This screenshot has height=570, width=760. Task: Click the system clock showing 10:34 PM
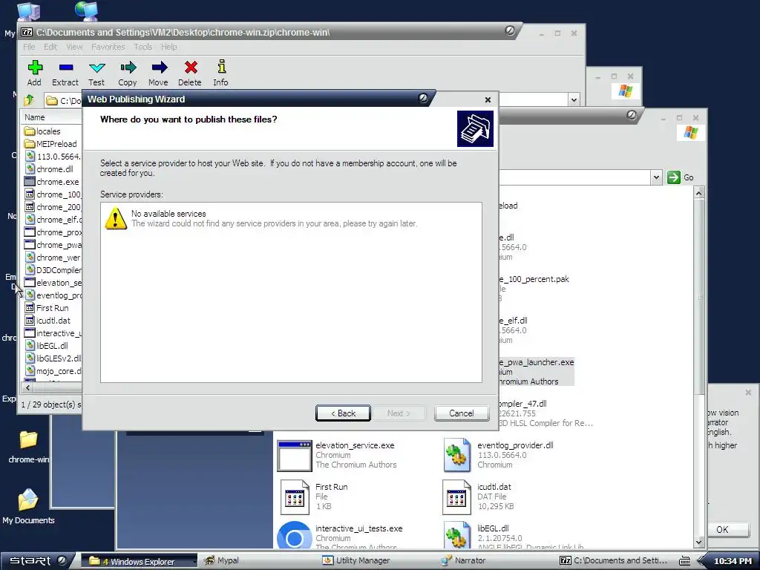pos(732,561)
